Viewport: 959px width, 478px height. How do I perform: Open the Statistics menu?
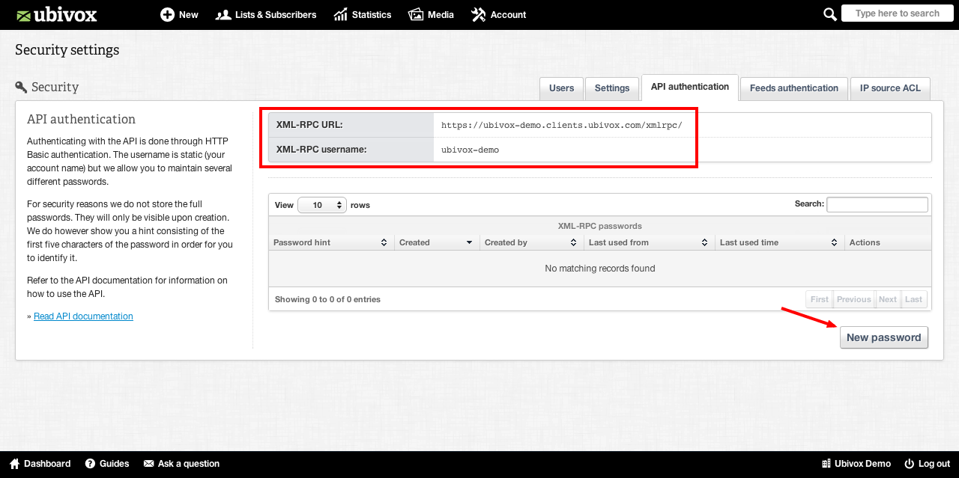point(363,14)
